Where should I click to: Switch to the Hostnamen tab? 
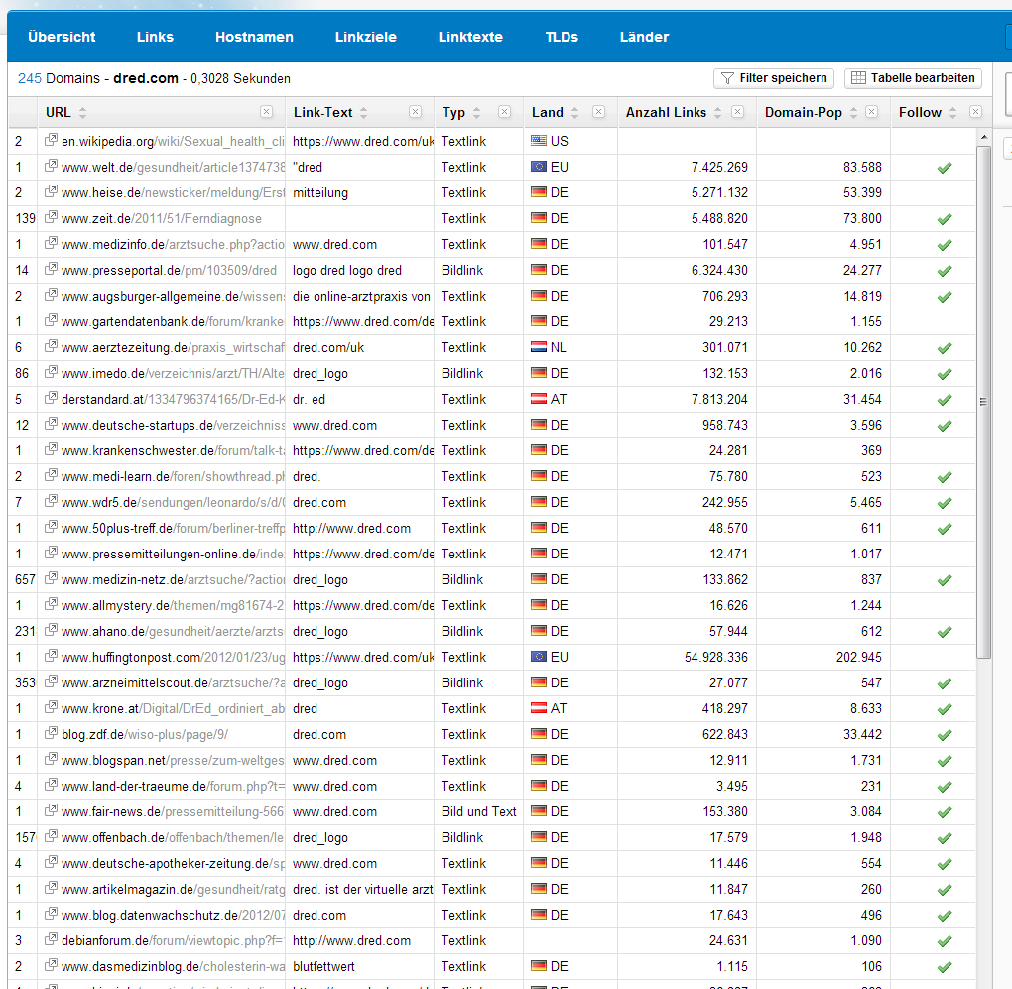coord(254,37)
